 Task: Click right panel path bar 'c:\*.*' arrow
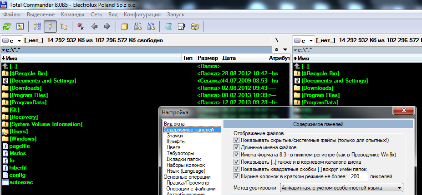(x=295, y=50)
